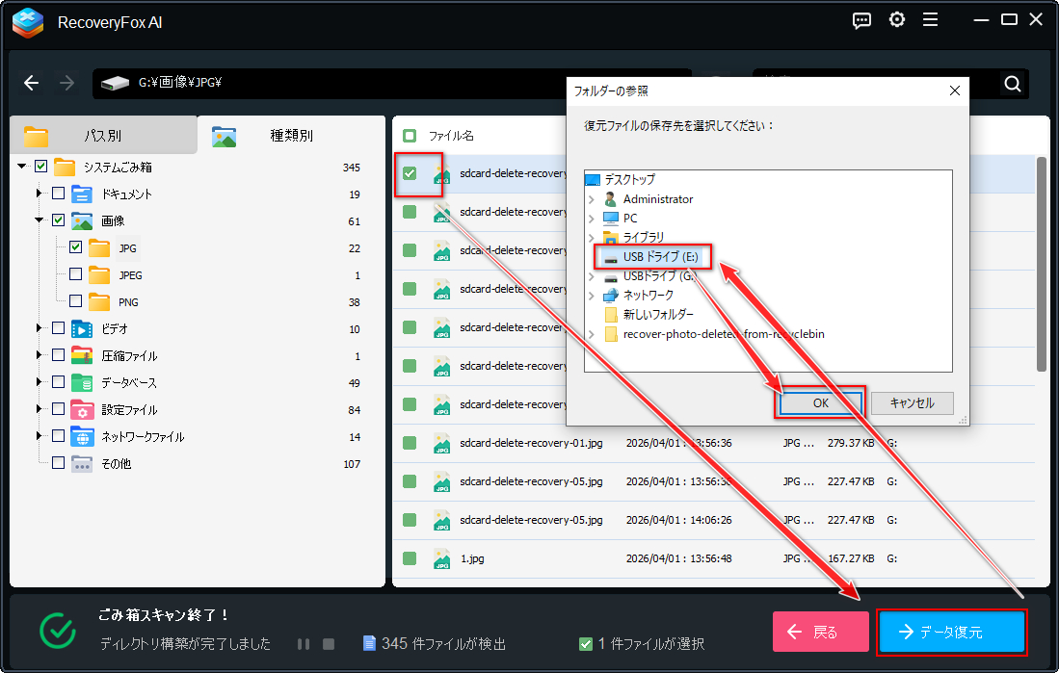Pause scan using the pause icon
Image resolution: width=1059 pixels, height=673 pixels.
304,644
